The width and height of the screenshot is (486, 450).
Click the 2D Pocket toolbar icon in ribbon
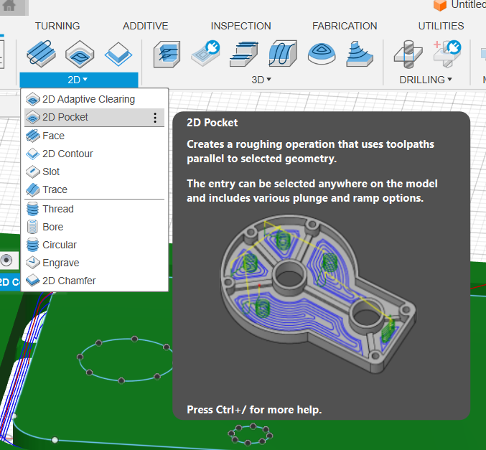coord(80,55)
